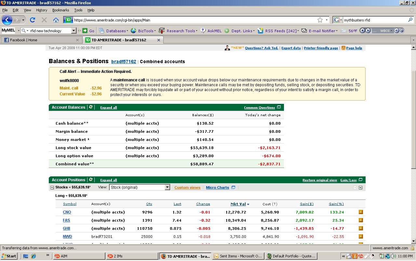This screenshot has width=416, height=261.
Task: Bookmark this page with the star icon
Action: [x=320, y=20]
